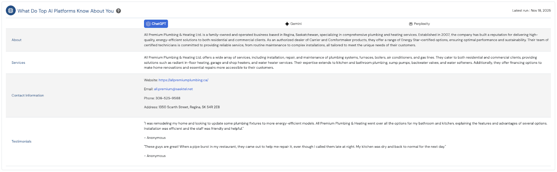Open the help question mark tooltip
Image resolution: width=557 pixels, height=172 pixels.
[118, 11]
